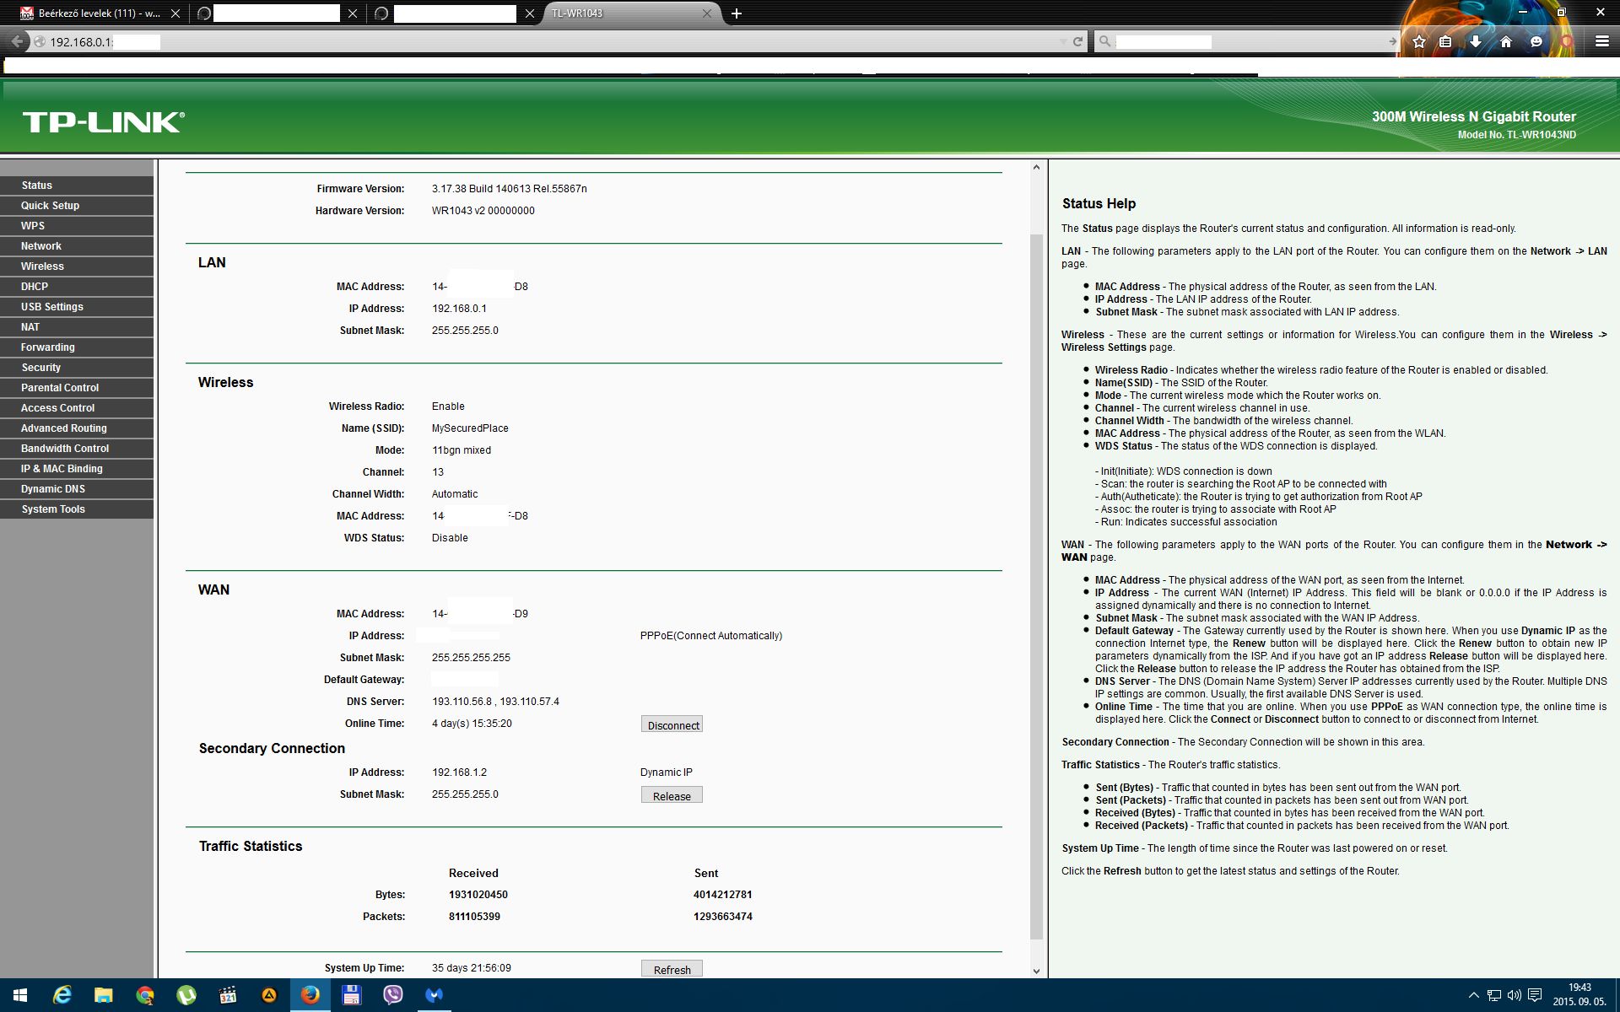
Task: Expand the URL bar history dropdown
Action: [1062, 41]
